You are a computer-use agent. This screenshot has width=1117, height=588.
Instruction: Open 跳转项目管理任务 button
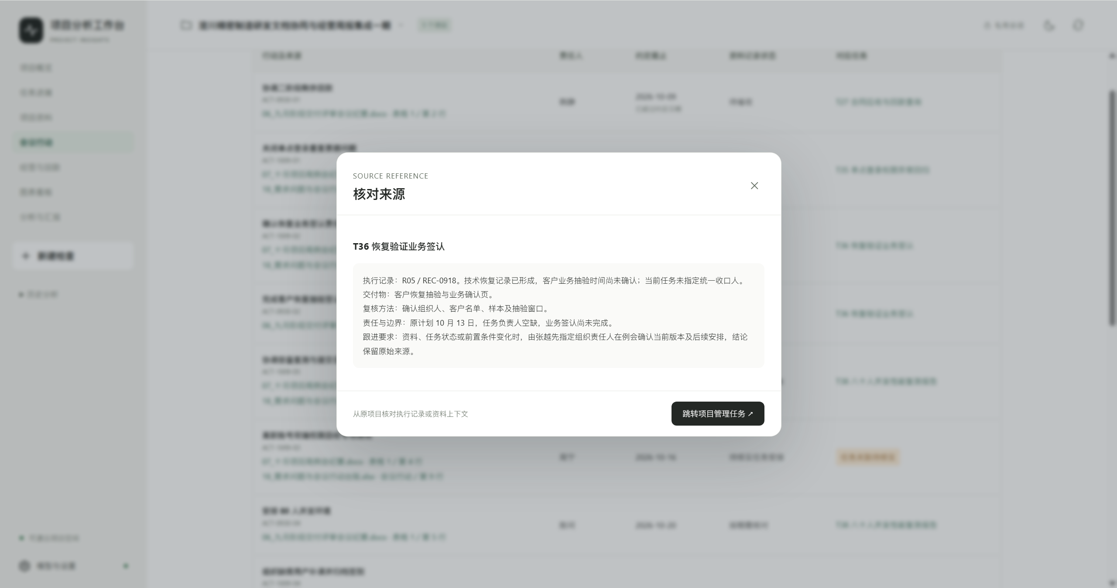pyautogui.click(x=718, y=413)
